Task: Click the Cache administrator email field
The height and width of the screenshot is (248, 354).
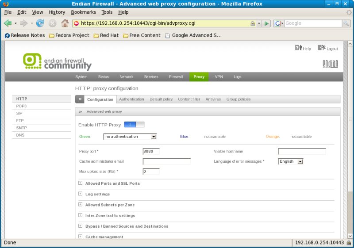Action: (167, 161)
